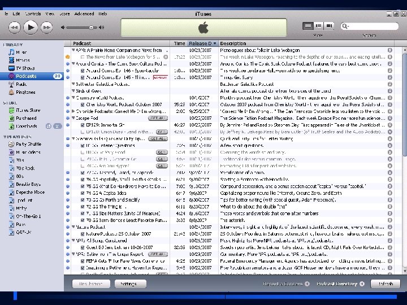The width and height of the screenshot is (407, 305).
Task: Open TV Shows in sidebar
Action: pyautogui.click(x=25, y=68)
